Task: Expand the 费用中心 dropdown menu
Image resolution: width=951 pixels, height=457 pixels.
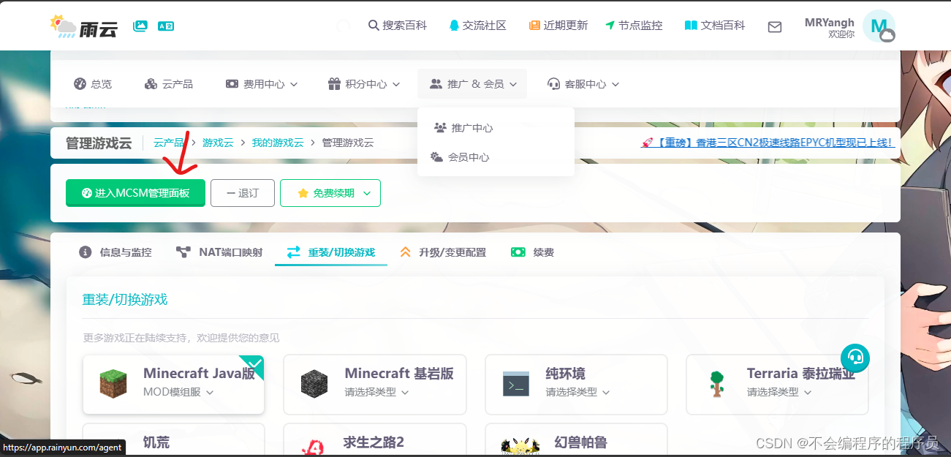Action: (x=262, y=84)
